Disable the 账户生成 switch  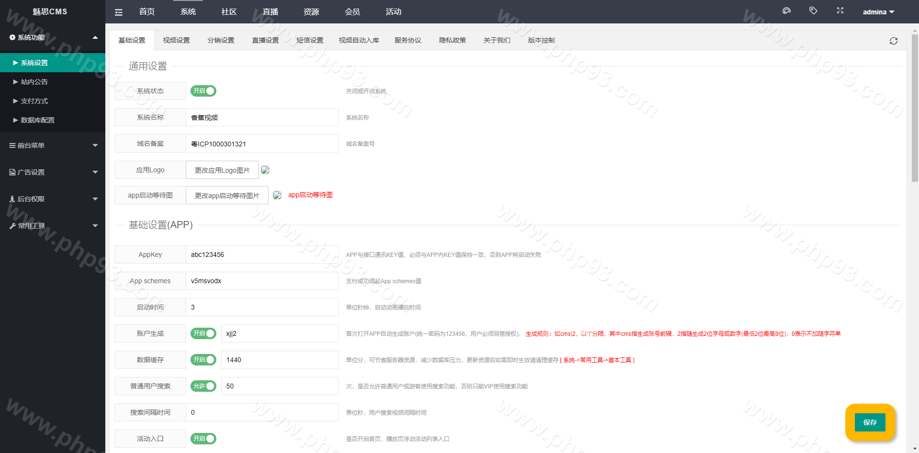(x=203, y=333)
